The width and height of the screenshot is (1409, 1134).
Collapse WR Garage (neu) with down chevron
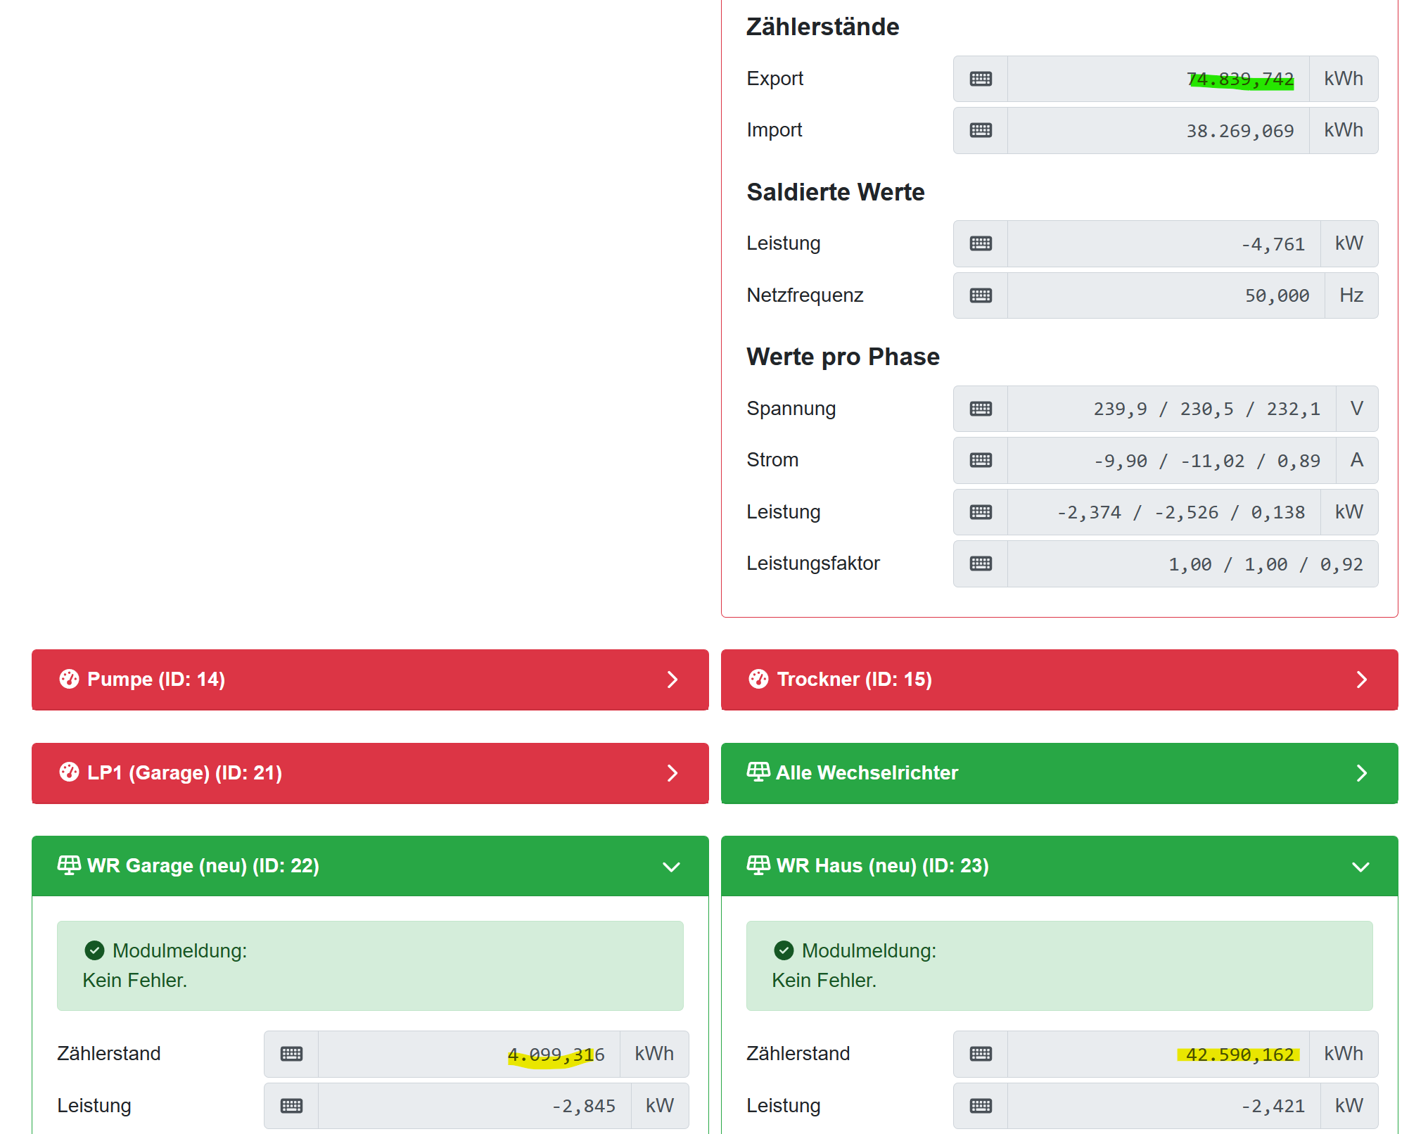pos(672,867)
